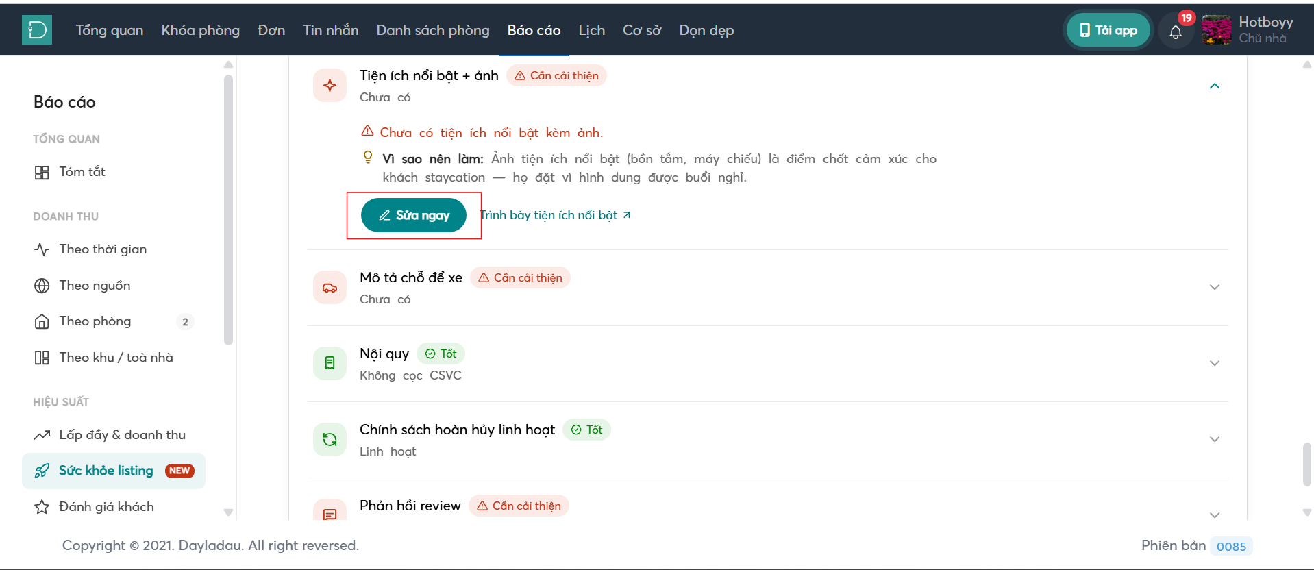Open Cơ sở in top navigation
Viewport: 1314px width, 570px height.
(x=642, y=30)
